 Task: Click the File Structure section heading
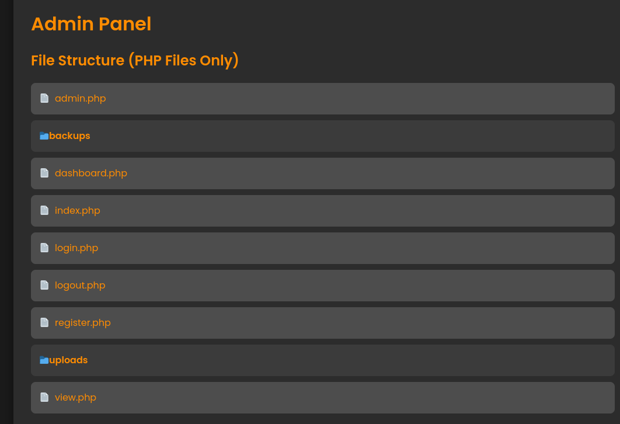(135, 60)
